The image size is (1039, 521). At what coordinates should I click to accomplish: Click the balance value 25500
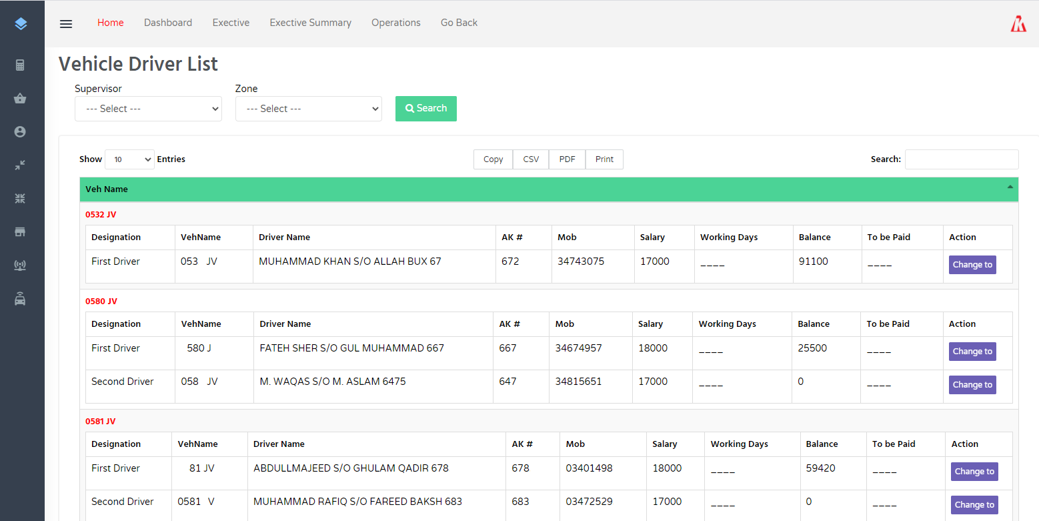tap(812, 348)
